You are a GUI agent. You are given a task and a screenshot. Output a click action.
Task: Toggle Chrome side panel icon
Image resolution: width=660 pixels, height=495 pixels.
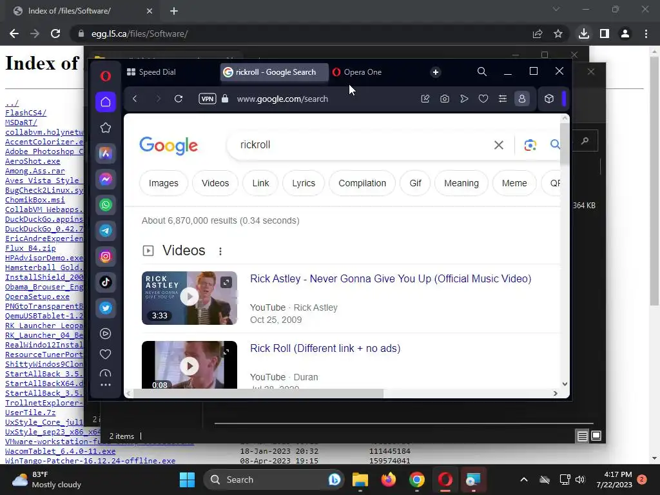point(605,34)
